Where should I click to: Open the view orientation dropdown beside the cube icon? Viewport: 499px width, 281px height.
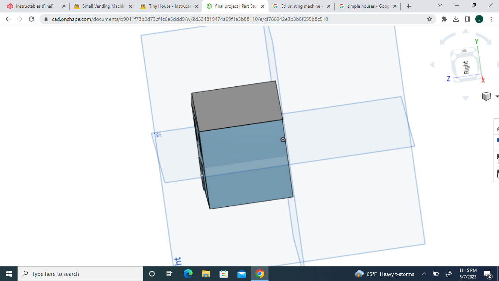point(496,96)
